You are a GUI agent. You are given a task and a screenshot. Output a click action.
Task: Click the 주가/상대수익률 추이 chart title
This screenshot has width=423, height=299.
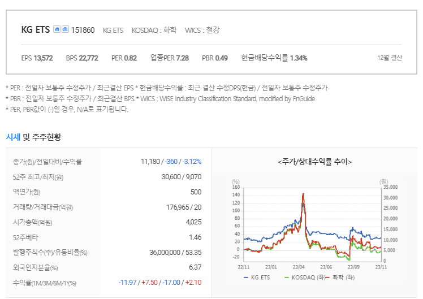point(315,162)
